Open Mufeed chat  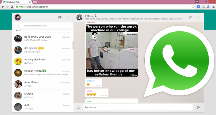tap(43, 95)
